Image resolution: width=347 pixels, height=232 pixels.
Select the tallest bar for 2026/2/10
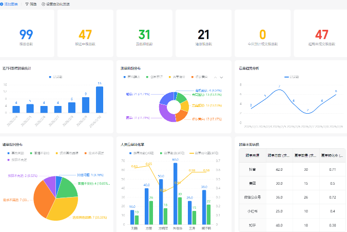100,100
